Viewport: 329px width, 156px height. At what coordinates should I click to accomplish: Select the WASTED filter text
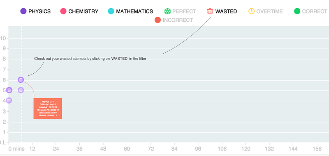point(226,11)
